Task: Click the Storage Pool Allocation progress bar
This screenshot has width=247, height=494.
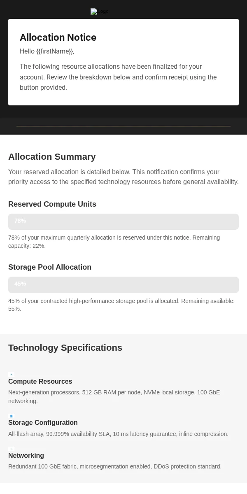Action: click(123, 285)
